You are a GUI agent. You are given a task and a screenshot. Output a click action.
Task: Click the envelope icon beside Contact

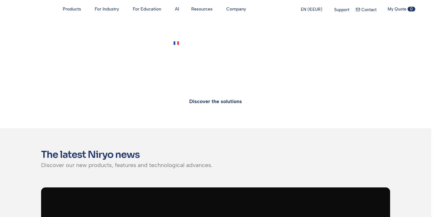pyautogui.click(x=358, y=10)
